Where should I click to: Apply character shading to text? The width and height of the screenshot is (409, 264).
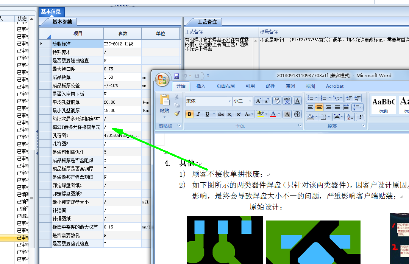[287, 114]
